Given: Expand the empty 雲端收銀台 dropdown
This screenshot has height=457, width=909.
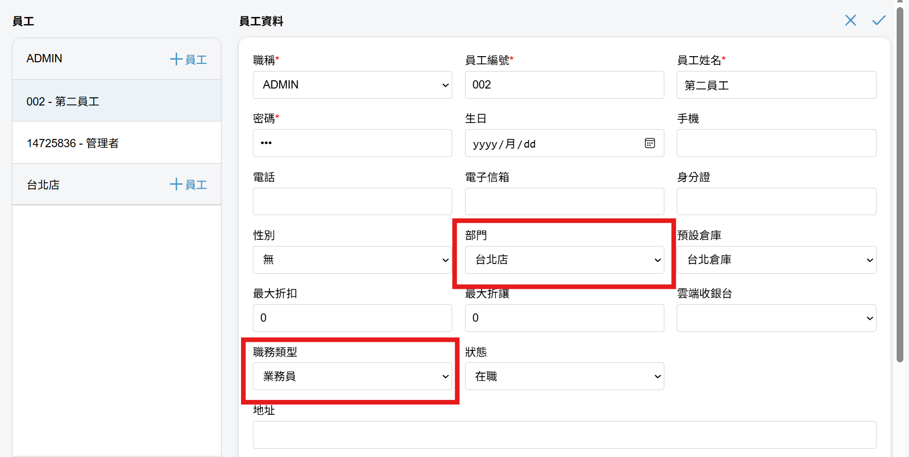Looking at the screenshot, I should tap(776, 318).
